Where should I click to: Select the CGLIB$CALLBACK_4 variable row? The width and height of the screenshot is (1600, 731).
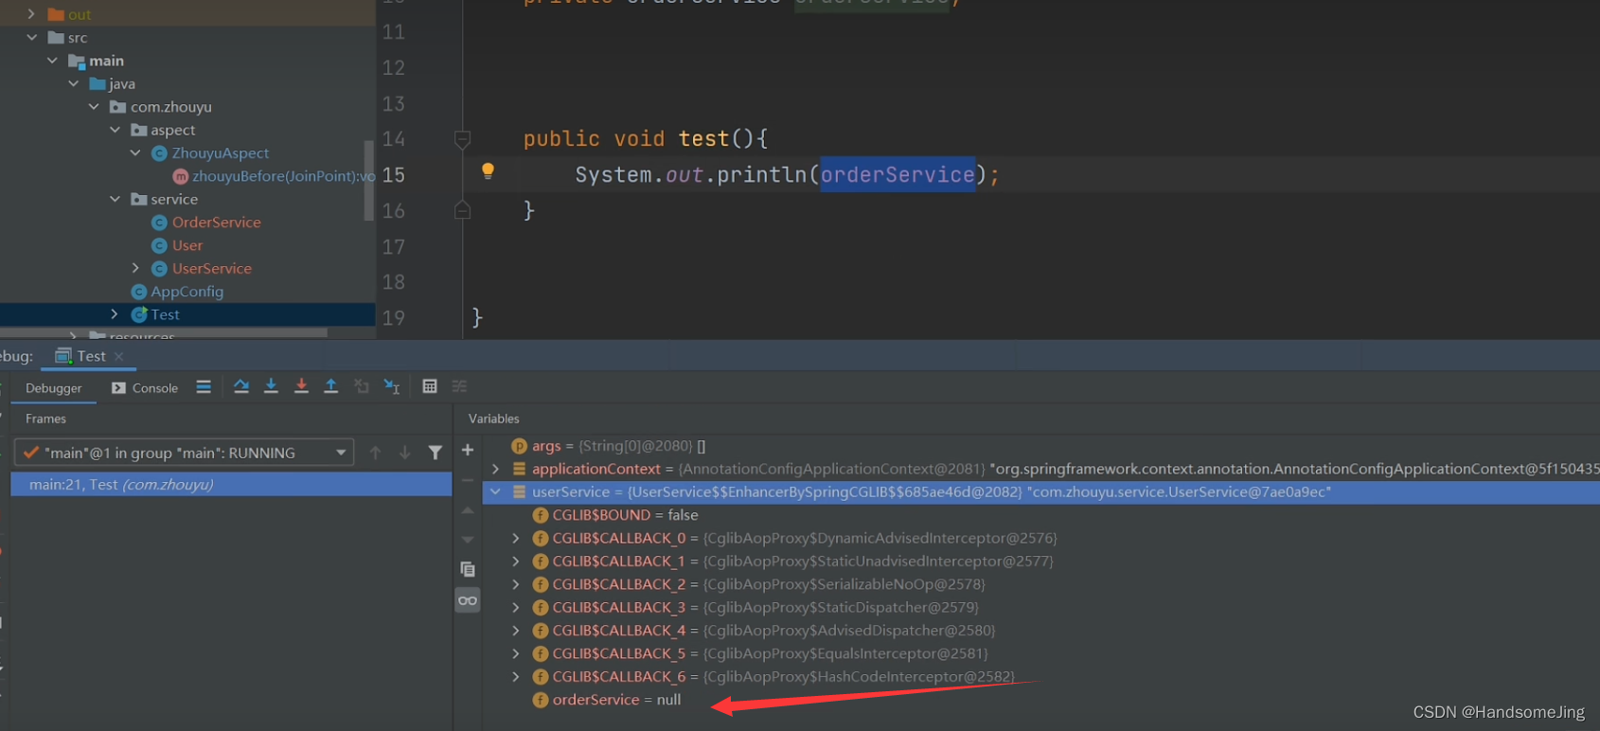click(1041, 630)
